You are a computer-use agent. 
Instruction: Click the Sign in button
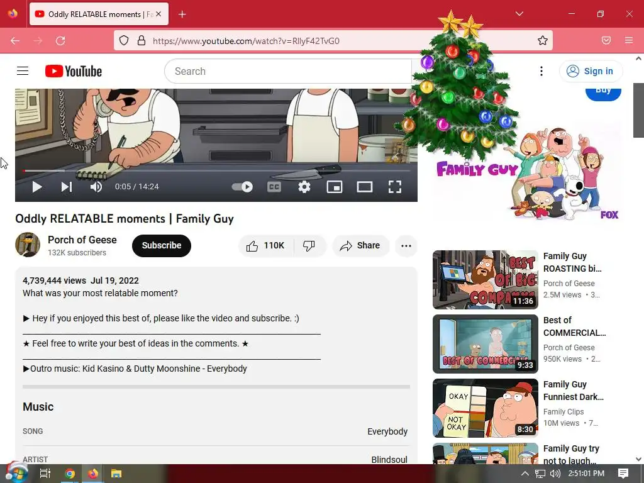591,71
